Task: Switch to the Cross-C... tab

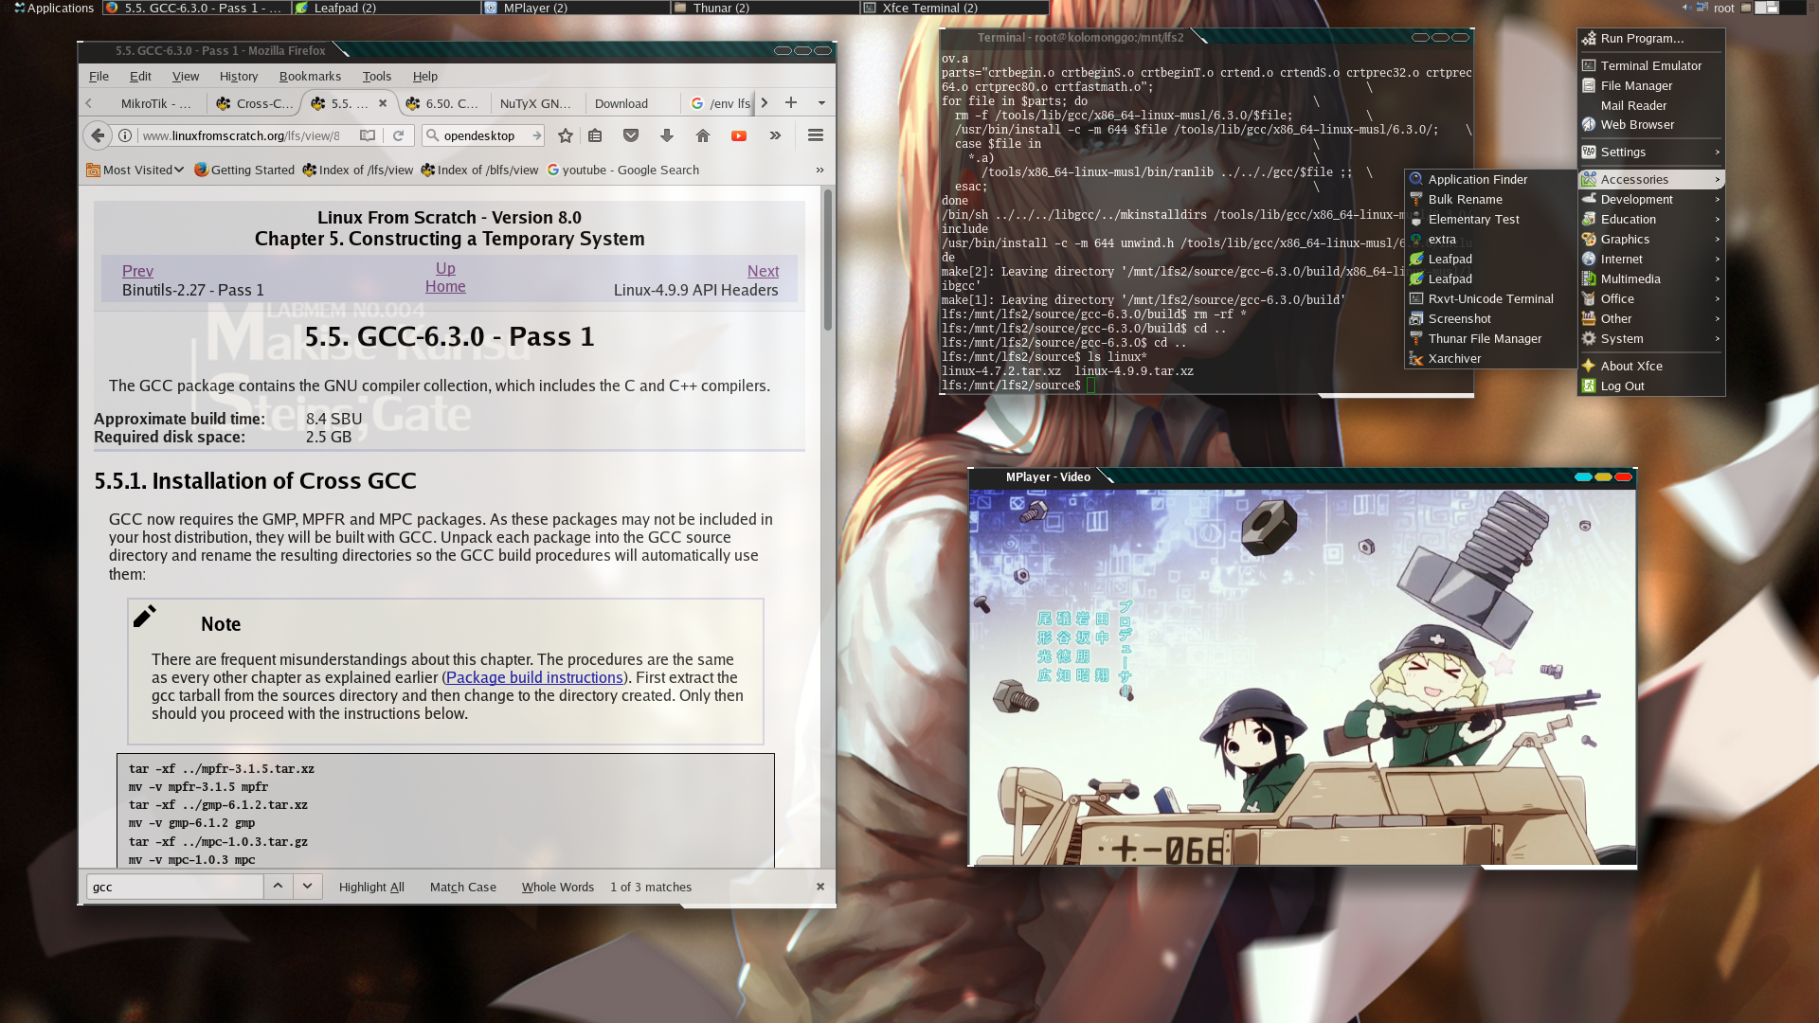Action: point(256,103)
